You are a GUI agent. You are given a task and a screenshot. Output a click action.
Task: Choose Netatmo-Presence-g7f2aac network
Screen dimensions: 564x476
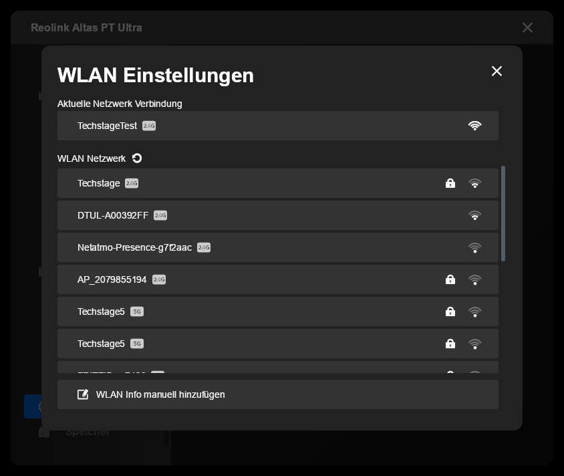pyautogui.click(x=278, y=247)
